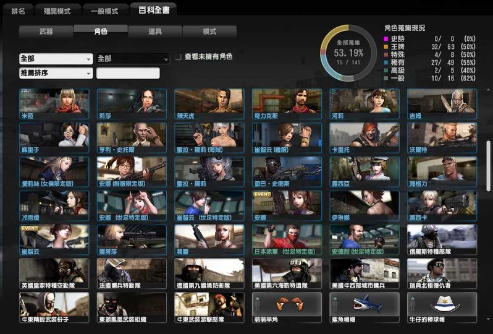Viewport: 493px width, 334px height.
Task: Select the 鯊魚帽帽 shark hat icon
Action: click(368, 304)
